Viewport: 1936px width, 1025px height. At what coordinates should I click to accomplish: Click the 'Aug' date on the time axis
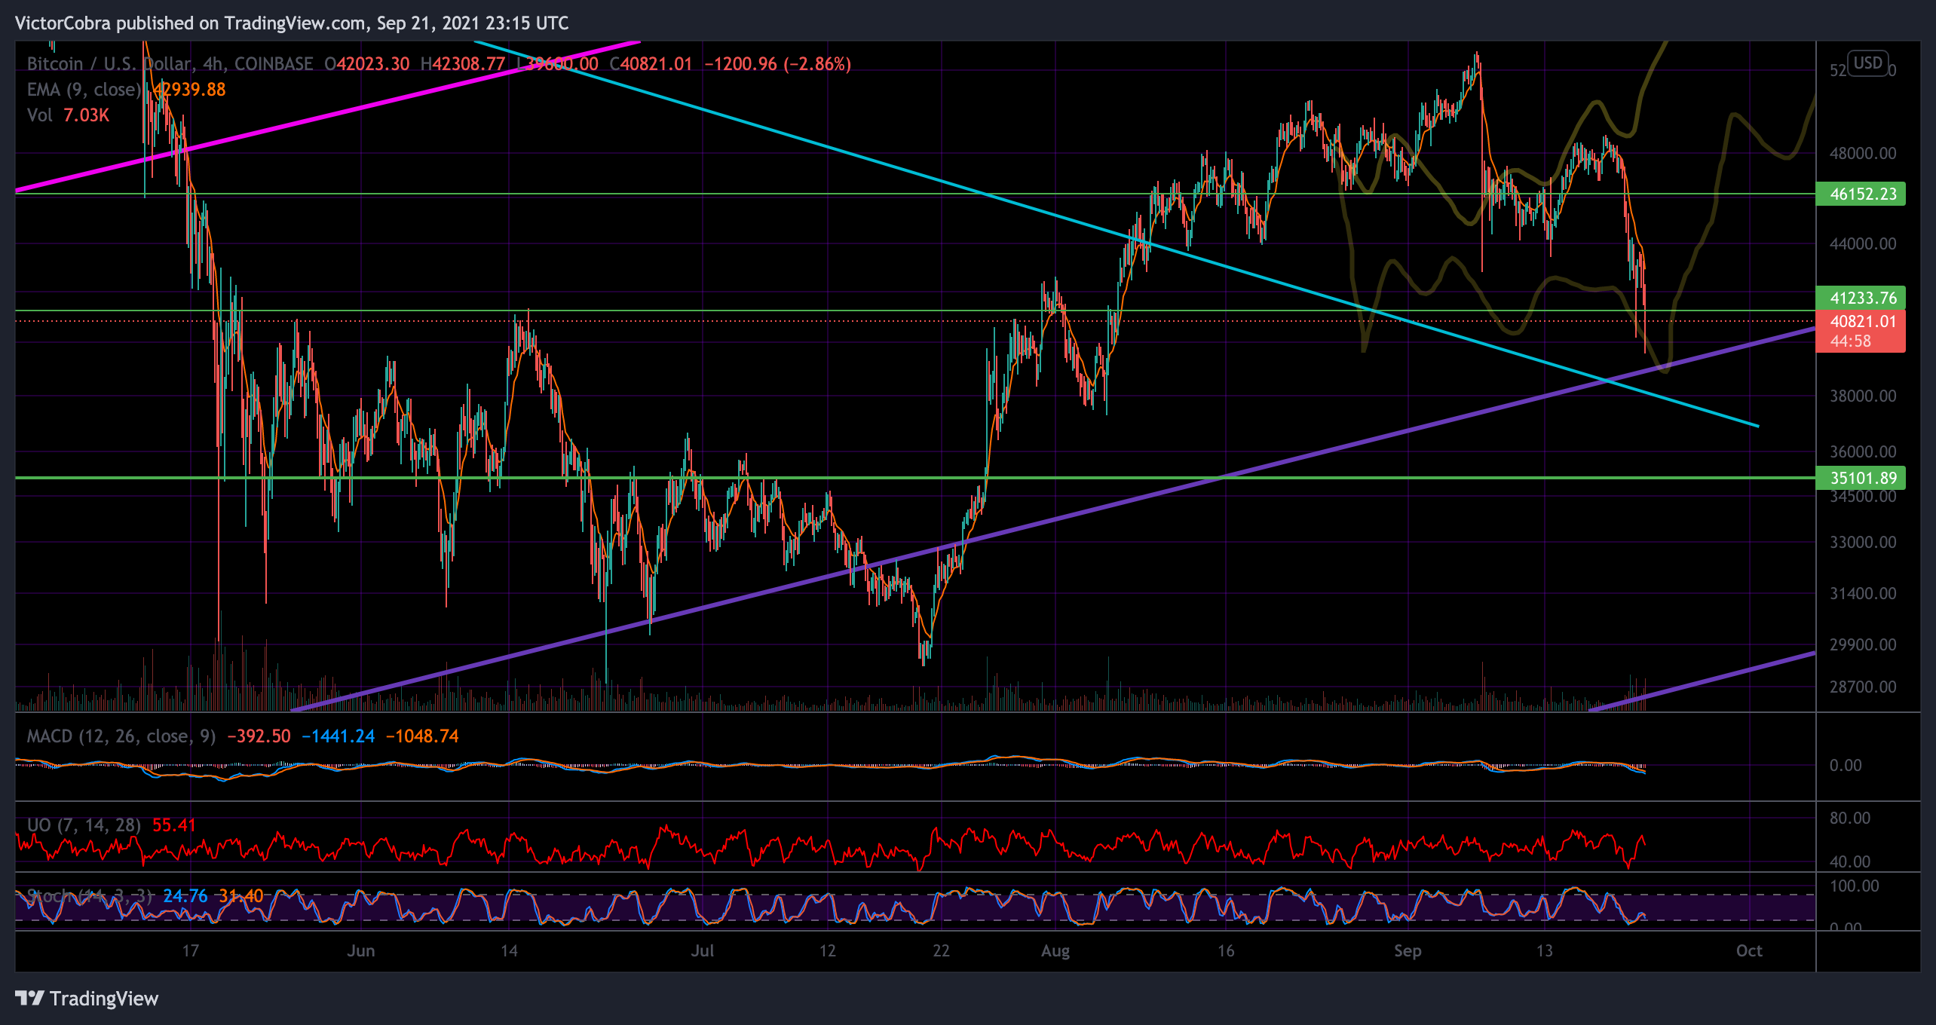1055,951
